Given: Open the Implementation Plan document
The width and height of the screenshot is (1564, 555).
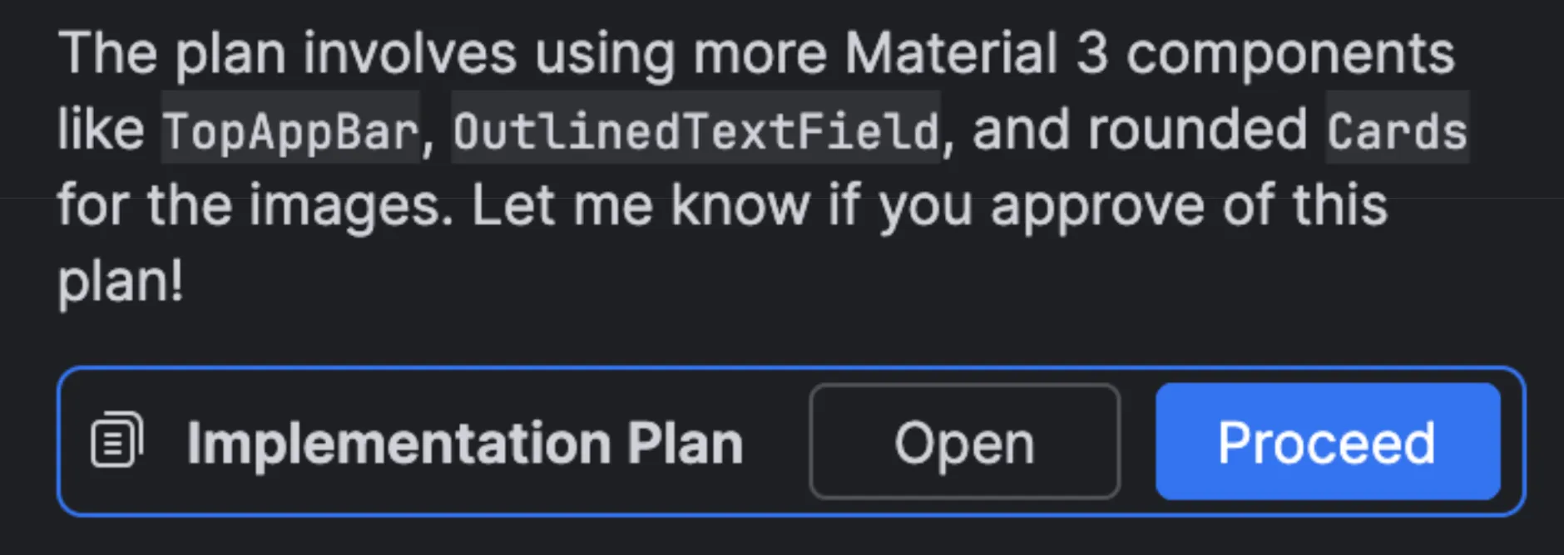Looking at the screenshot, I should 963,441.
